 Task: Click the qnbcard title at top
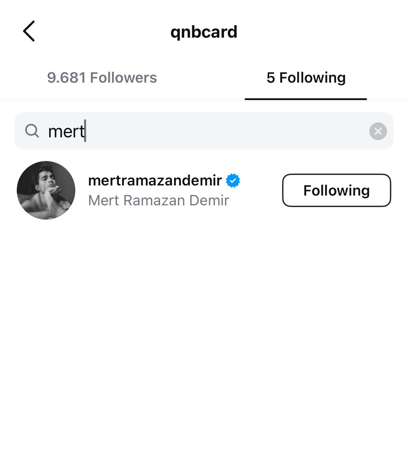coord(204,32)
